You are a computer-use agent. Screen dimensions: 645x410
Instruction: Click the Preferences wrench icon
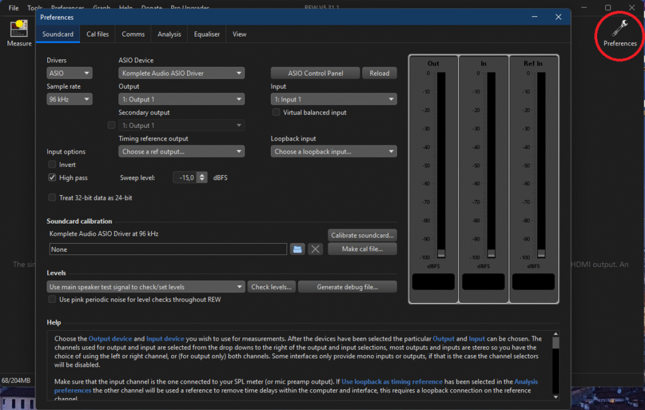click(x=620, y=28)
